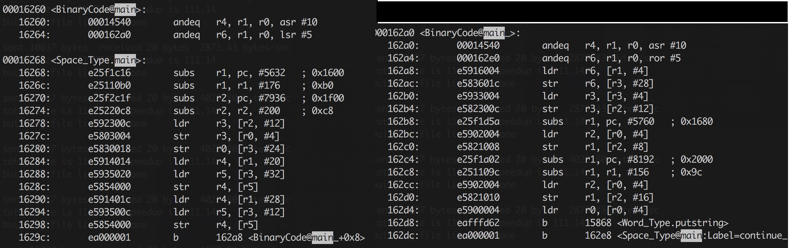This screenshot has width=793, height=248.
Task: Click highlighted 'main' in left BinaryCode@main header
Action: coord(125,9)
